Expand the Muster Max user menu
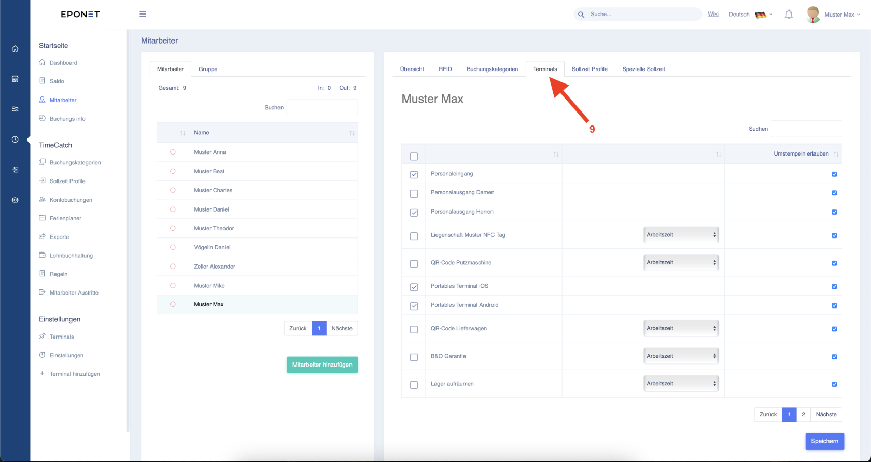 click(x=842, y=15)
